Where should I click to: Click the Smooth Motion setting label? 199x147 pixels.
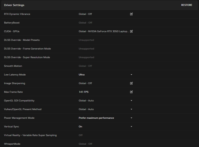[x=13, y=66]
